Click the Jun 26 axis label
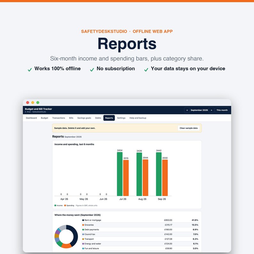The image size is (254, 254). click(x=103, y=199)
